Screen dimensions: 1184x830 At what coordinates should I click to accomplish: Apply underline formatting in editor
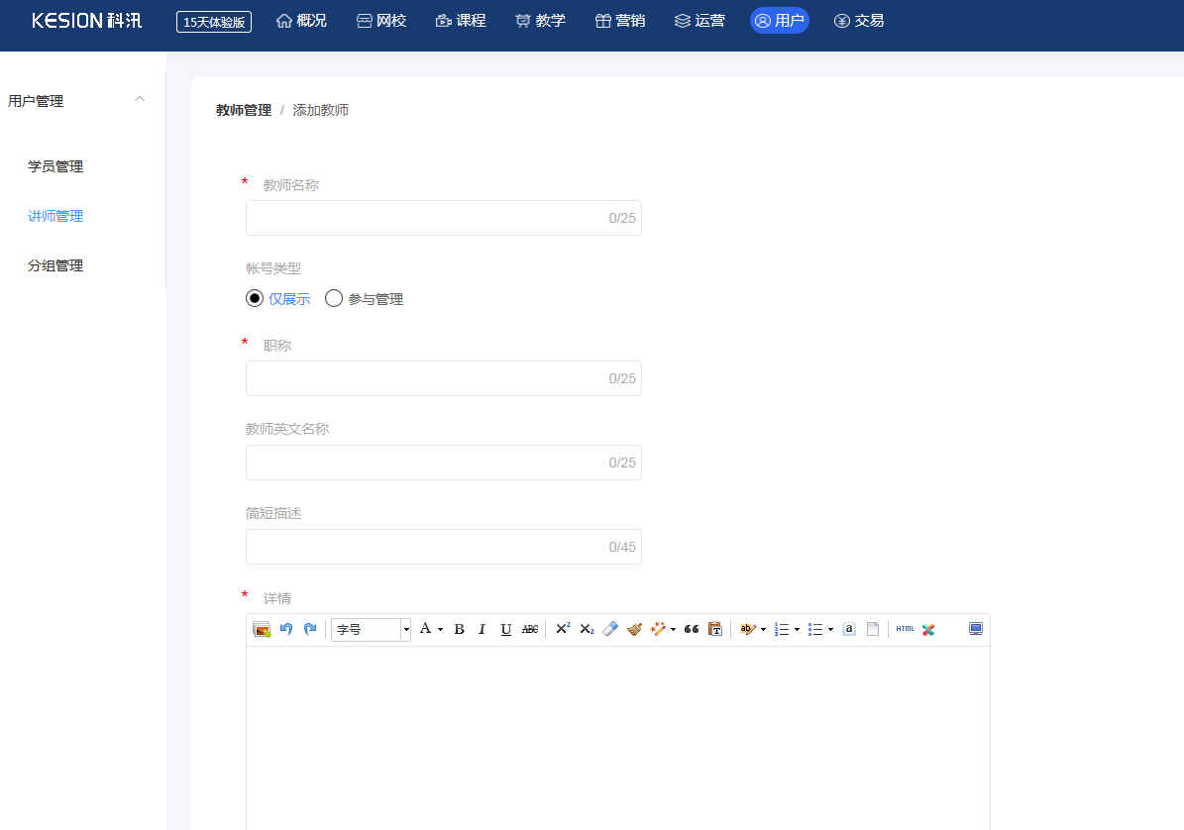[506, 629]
